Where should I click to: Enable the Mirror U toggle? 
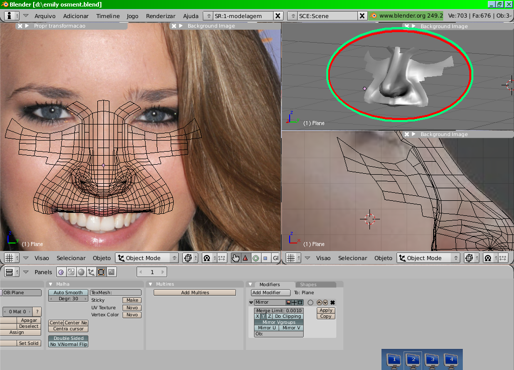[x=267, y=328]
